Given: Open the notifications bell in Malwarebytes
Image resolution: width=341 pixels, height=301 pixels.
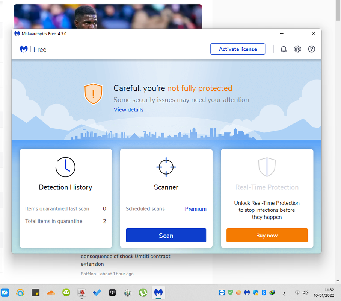Looking at the screenshot, I should coord(284,49).
